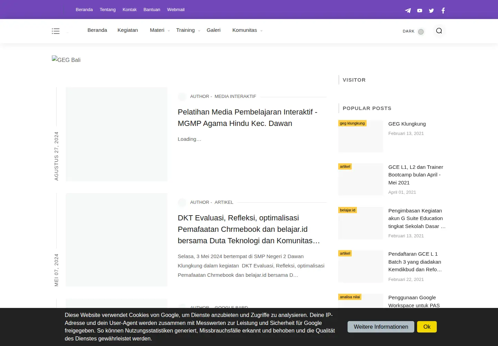Open Penggunaan Google Workspace untuk PAS post
The height and width of the screenshot is (346, 498).
coord(414,301)
